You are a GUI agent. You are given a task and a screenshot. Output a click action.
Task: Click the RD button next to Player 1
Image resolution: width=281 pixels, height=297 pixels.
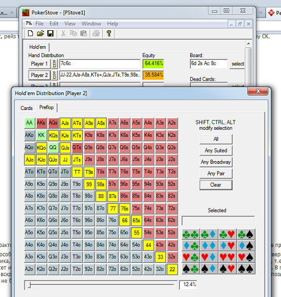coord(54,64)
